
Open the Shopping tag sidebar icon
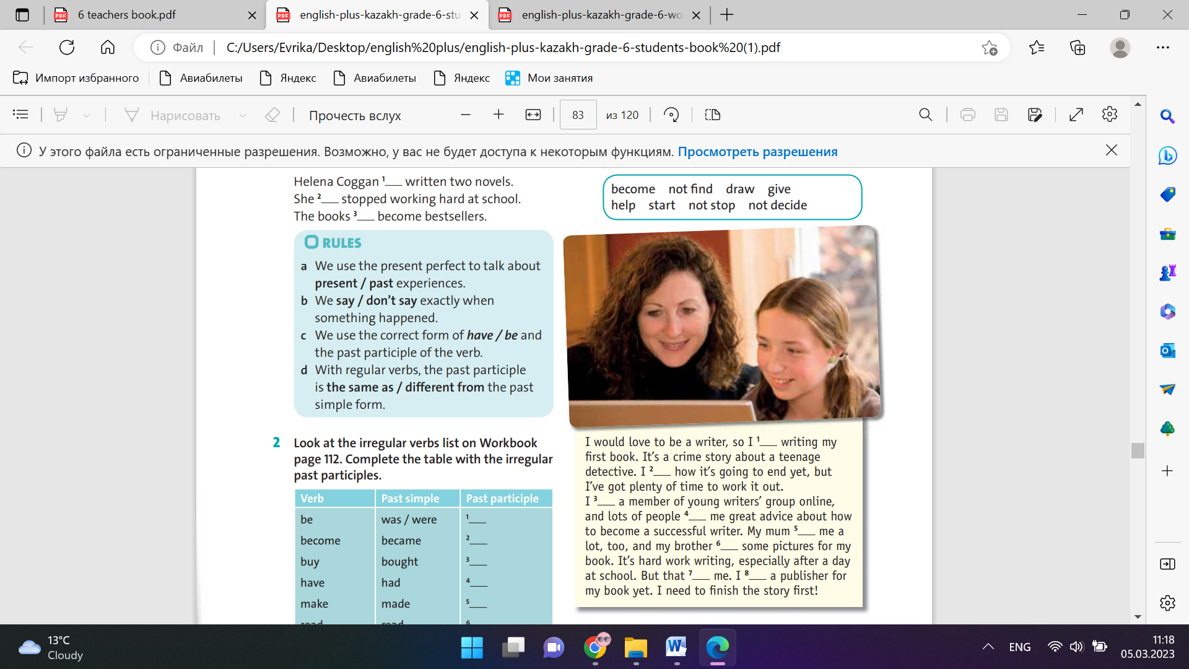tap(1167, 195)
